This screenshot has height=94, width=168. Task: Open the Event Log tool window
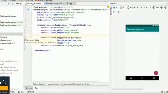pyautogui.click(x=164, y=92)
